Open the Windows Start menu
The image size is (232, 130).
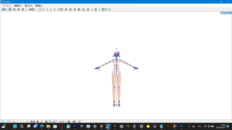coord(15,126)
